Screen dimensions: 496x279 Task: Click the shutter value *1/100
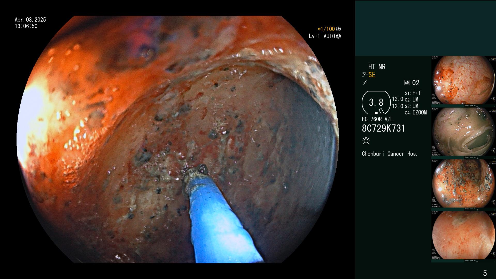click(x=326, y=29)
